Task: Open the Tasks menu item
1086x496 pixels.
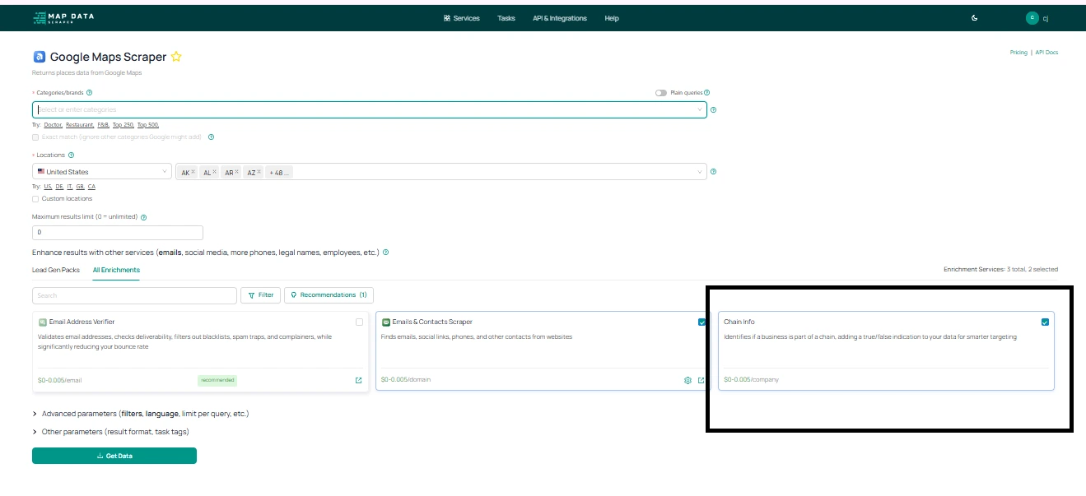Action: [x=506, y=18]
